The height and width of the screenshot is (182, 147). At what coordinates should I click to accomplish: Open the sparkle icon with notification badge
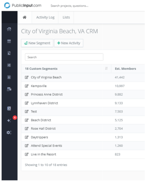pyautogui.click(x=9, y=120)
